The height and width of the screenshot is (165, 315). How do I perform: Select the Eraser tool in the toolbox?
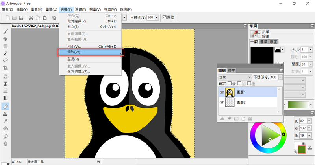(6, 106)
